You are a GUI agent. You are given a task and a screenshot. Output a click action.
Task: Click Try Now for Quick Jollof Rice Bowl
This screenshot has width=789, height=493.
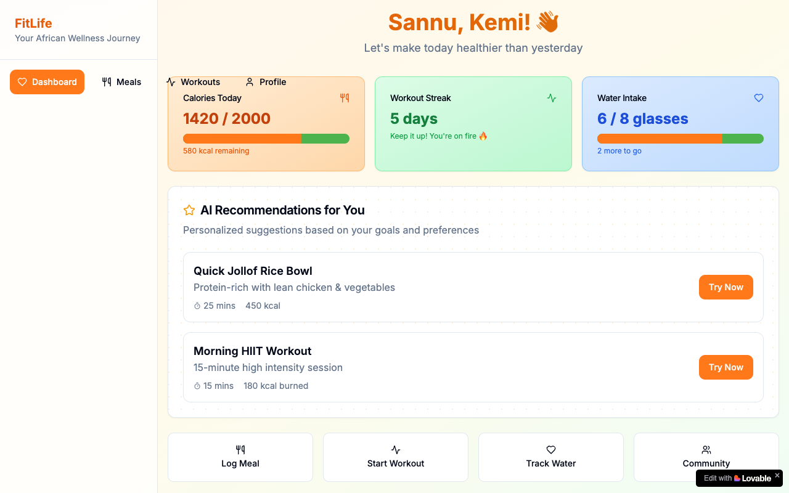[x=726, y=287]
